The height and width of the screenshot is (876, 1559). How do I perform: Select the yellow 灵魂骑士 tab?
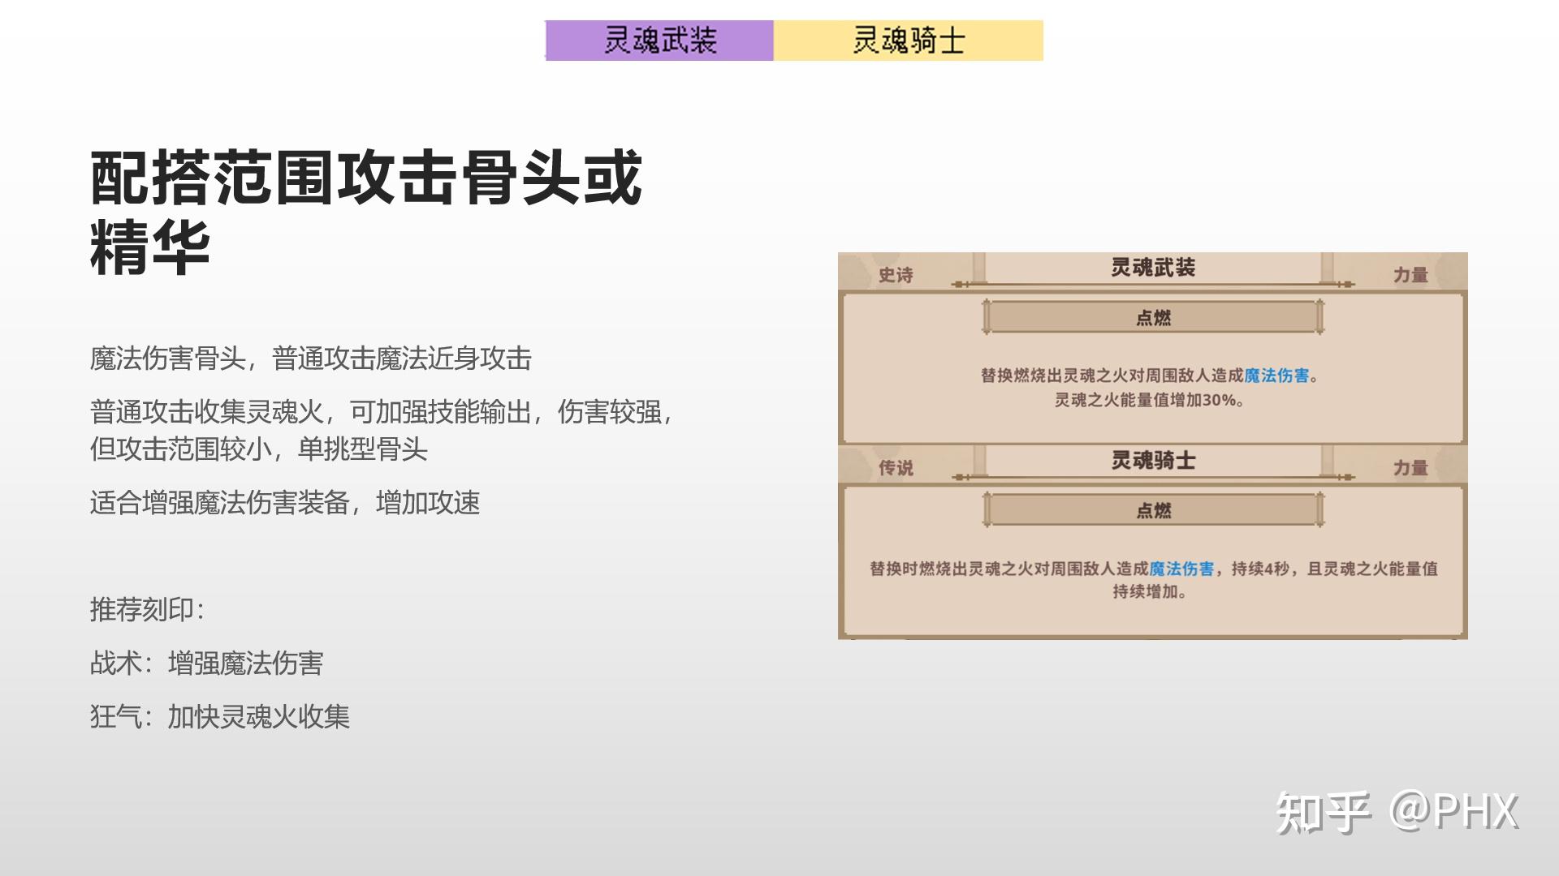point(909,41)
